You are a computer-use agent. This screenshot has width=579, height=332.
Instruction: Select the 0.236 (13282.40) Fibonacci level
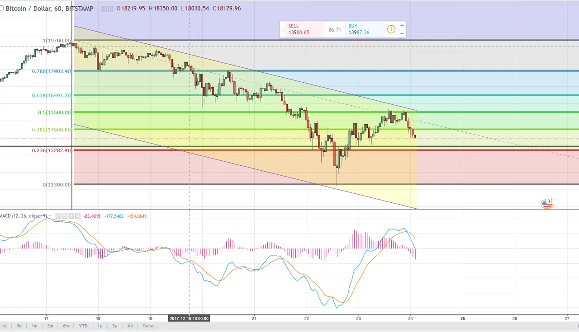pos(52,150)
